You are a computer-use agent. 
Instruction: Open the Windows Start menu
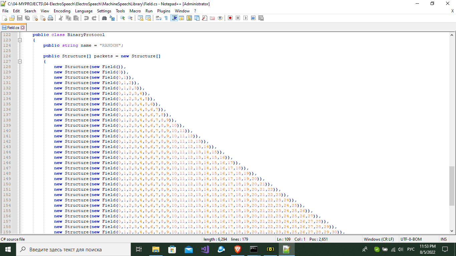[7, 249]
